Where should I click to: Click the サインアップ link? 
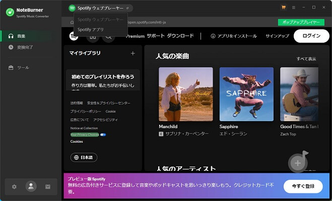point(277,36)
